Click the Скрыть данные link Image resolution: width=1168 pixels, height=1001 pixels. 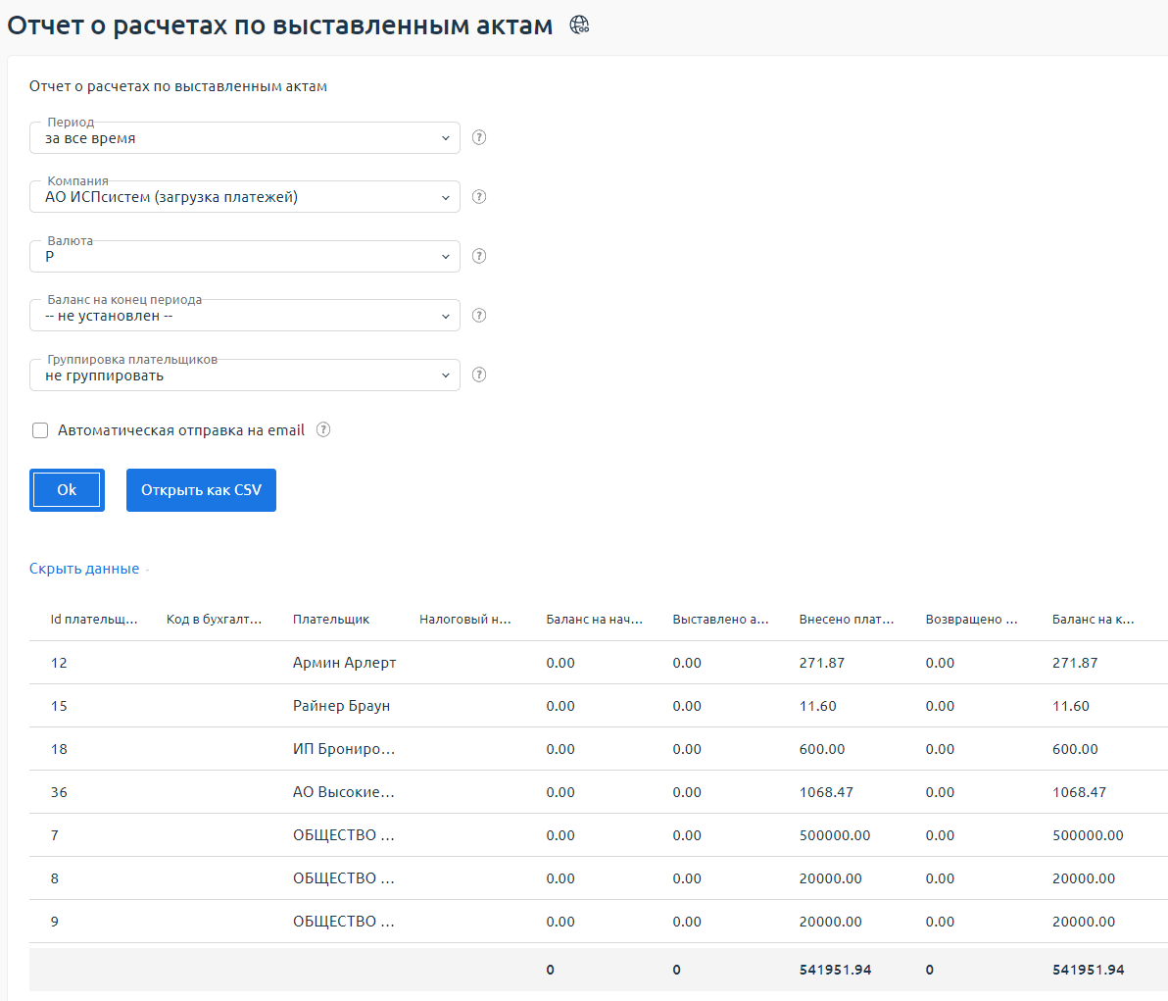coord(84,569)
